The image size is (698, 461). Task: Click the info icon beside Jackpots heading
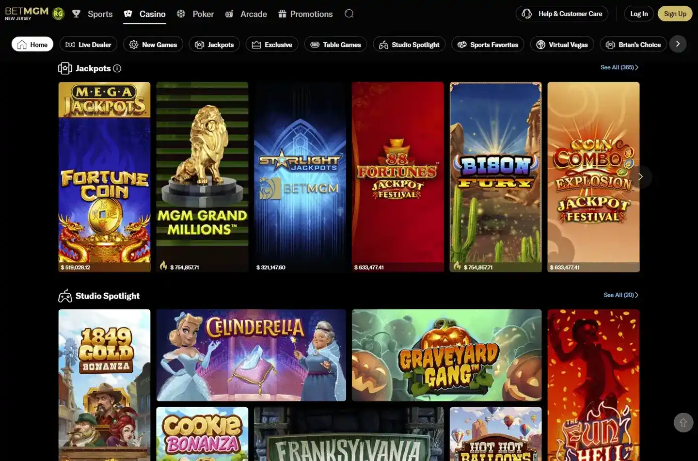tap(117, 68)
